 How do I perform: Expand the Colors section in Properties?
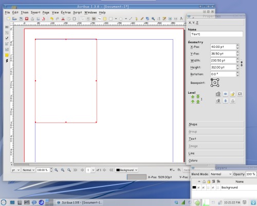point(216,160)
